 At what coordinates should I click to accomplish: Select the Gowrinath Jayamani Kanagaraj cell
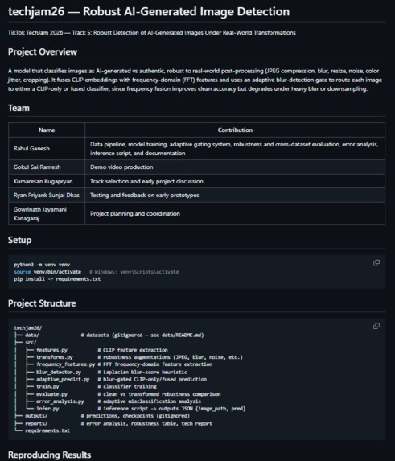(x=47, y=214)
